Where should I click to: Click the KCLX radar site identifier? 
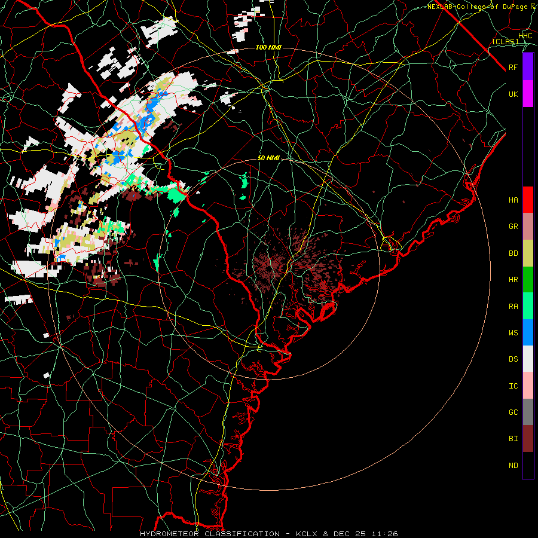307,534
